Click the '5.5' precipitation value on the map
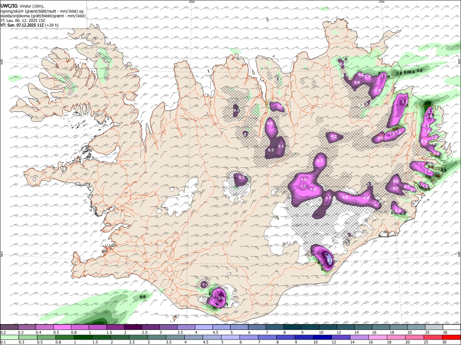Image resolution: width=461 pixels, height=345 pixels. [x=329, y=261]
